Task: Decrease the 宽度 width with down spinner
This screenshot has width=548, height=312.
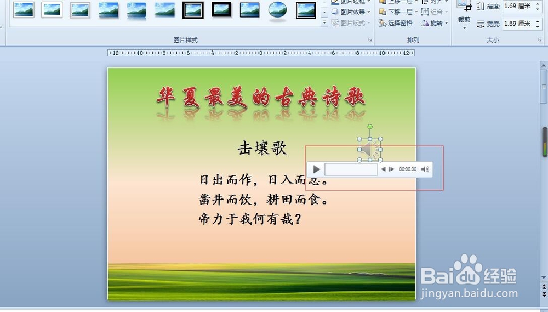Action: click(x=538, y=26)
